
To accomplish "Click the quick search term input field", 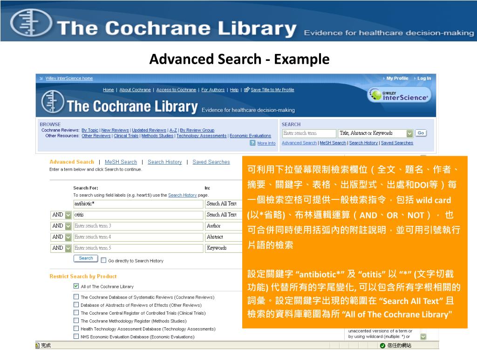I will (309, 133).
